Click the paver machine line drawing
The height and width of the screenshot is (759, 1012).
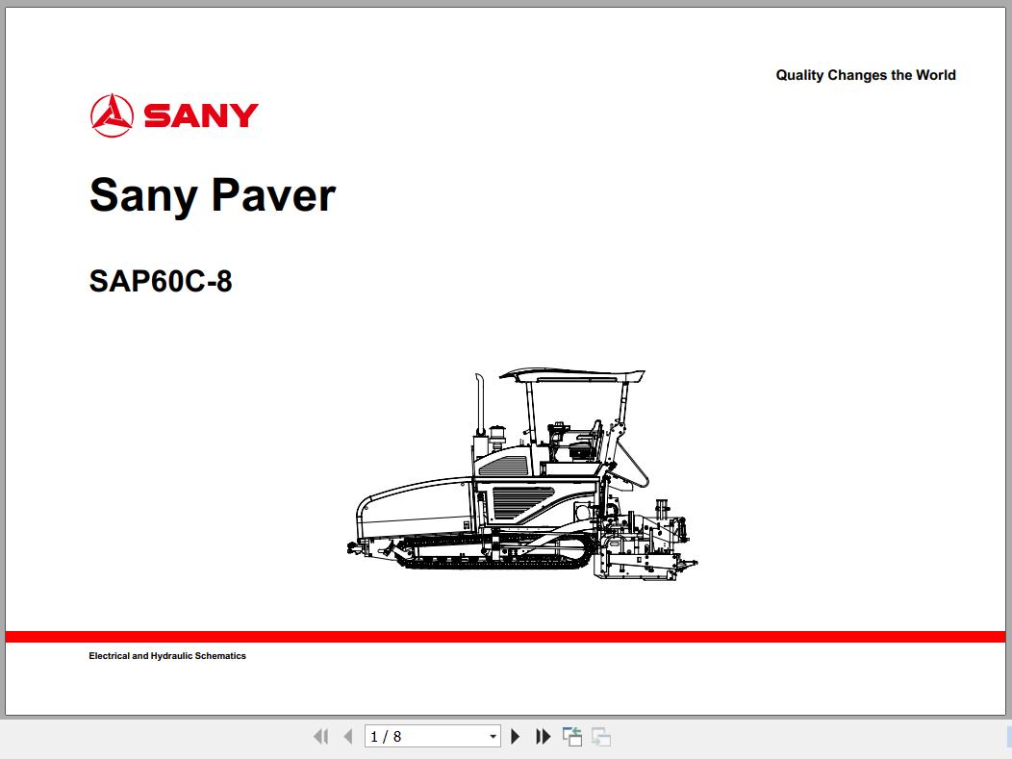tap(521, 475)
